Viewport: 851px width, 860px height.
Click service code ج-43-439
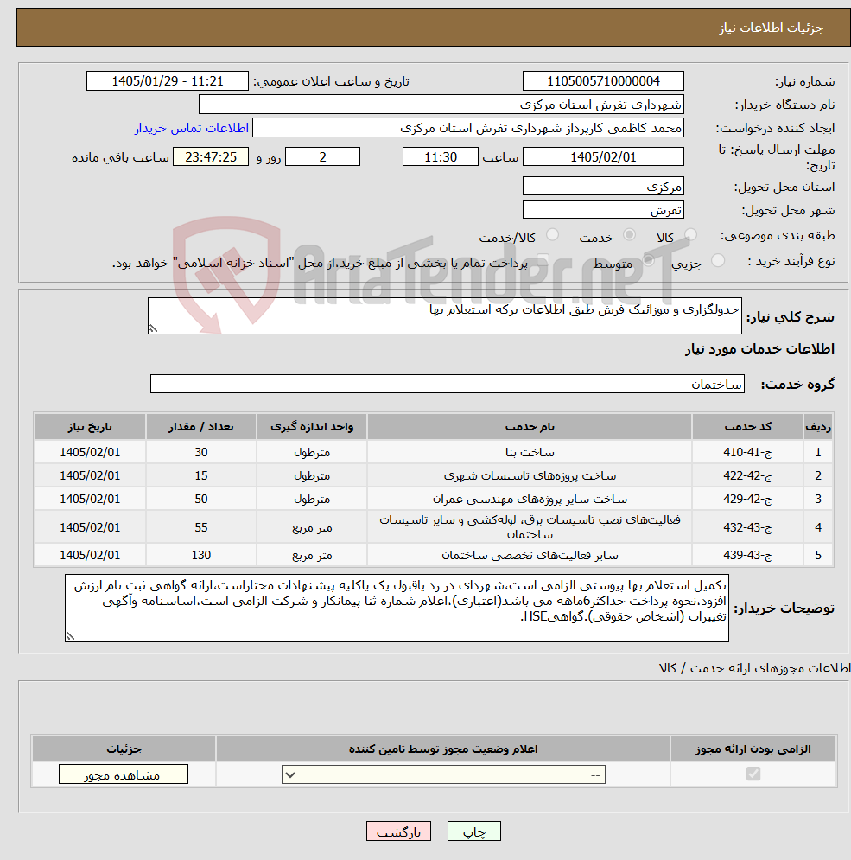click(x=746, y=555)
